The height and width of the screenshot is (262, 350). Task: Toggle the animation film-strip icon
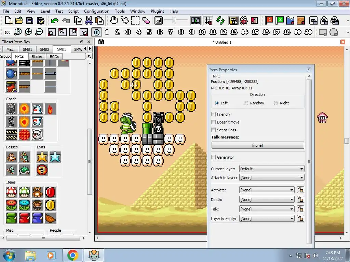195,21
